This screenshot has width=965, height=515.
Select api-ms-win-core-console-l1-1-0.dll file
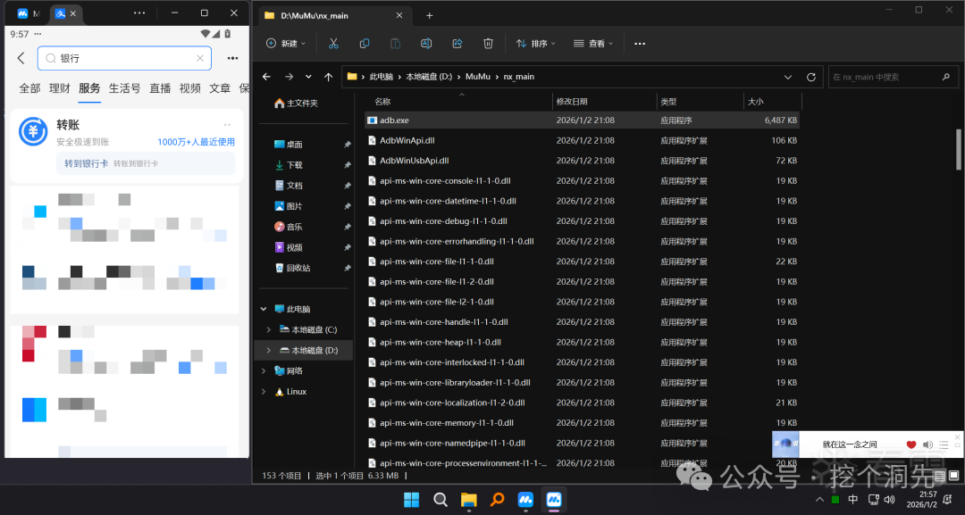point(582,180)
